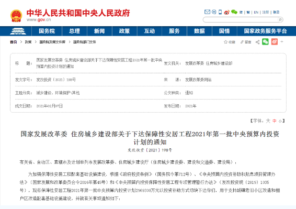Screen dimensions: 296x209
Task: Click the subject category 城乡建设、环境保护\其他
Action: point(58,93)
